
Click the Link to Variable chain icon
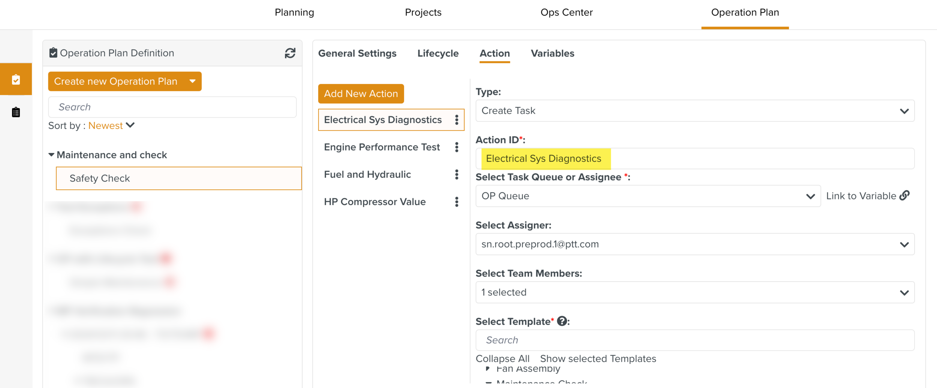click(905, 196)
